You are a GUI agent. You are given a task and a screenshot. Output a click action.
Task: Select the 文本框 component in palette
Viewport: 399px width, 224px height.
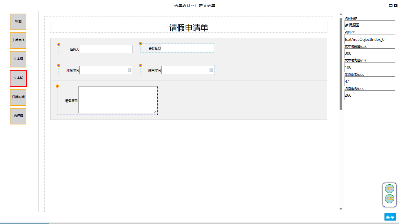pyautogui.click(x=18, y=59)
